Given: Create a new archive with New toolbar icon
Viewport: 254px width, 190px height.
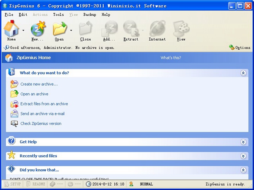Looking at the screenshot, I should pos(39,28).
